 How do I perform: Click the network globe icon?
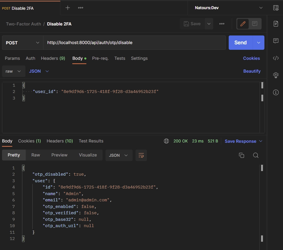(x=166, y=141)
